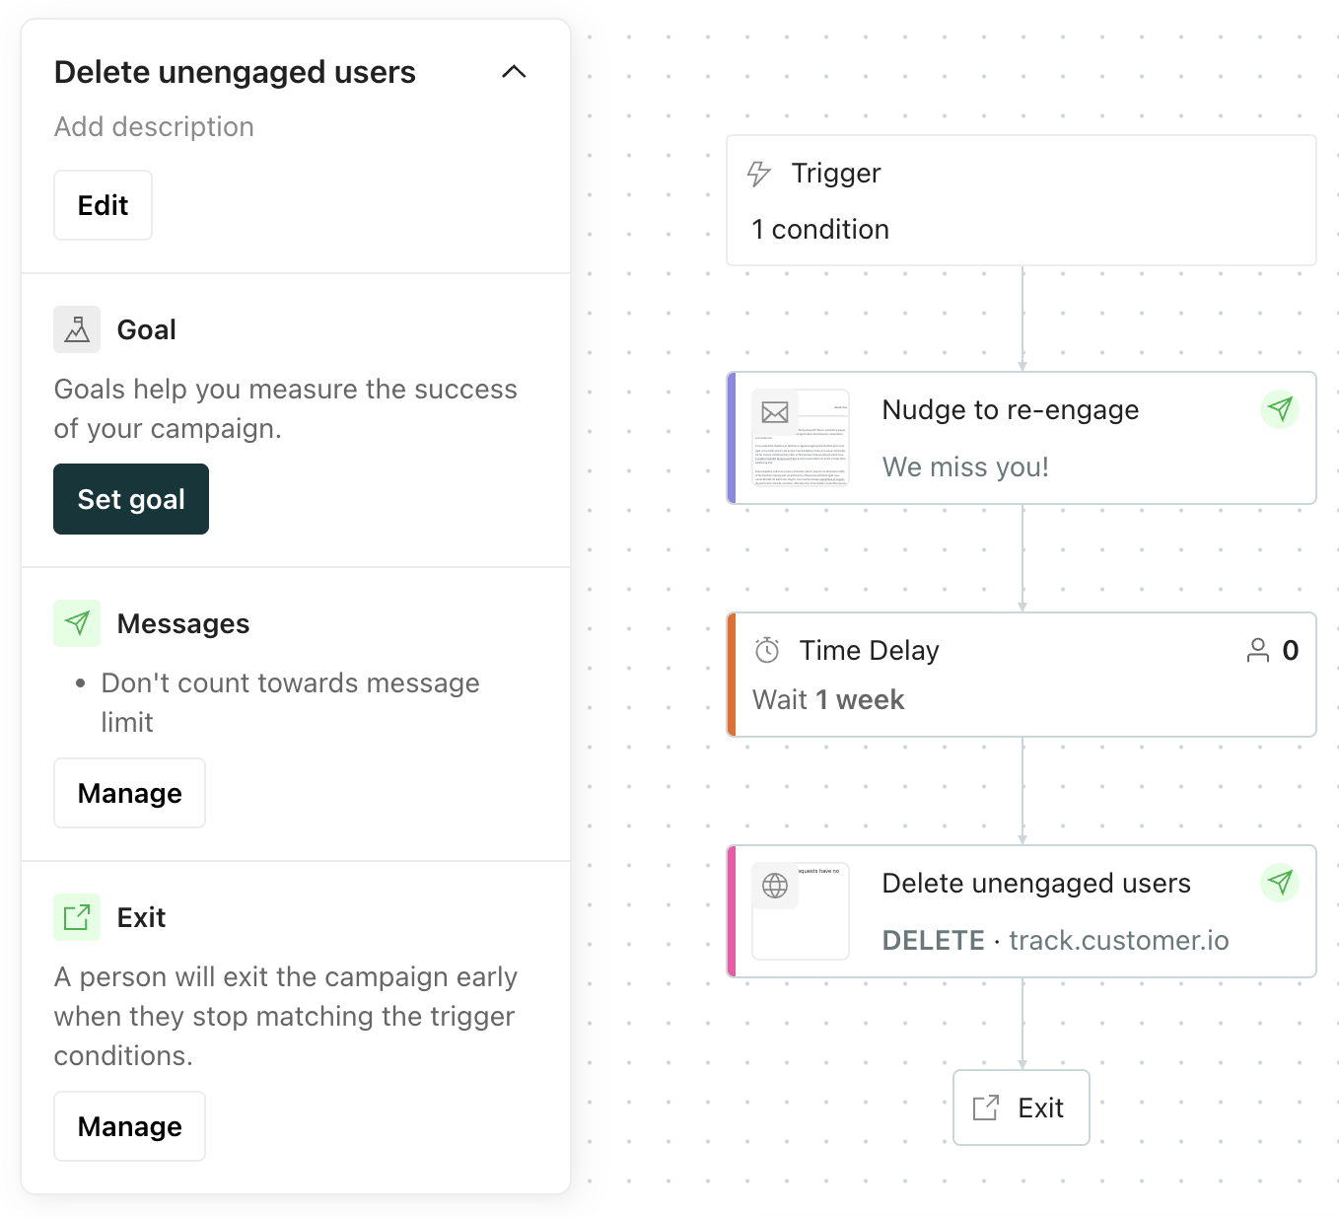The height and width of the screenshot is (1217, 1339).
Task: Collapse the Delete unengaged users panel
Action: [x=514, y=72]
